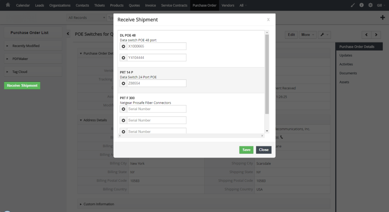The height and width of the screenshot is (212, 389).
Task: Click the dialog vertical scrollbar
Action: pos(267,74)
